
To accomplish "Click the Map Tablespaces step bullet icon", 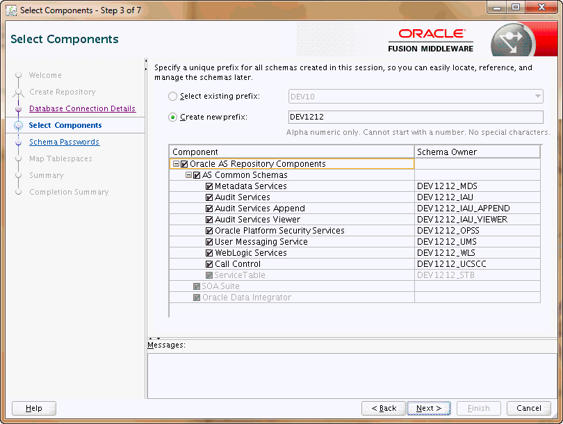I will click(x=18, y=158).
